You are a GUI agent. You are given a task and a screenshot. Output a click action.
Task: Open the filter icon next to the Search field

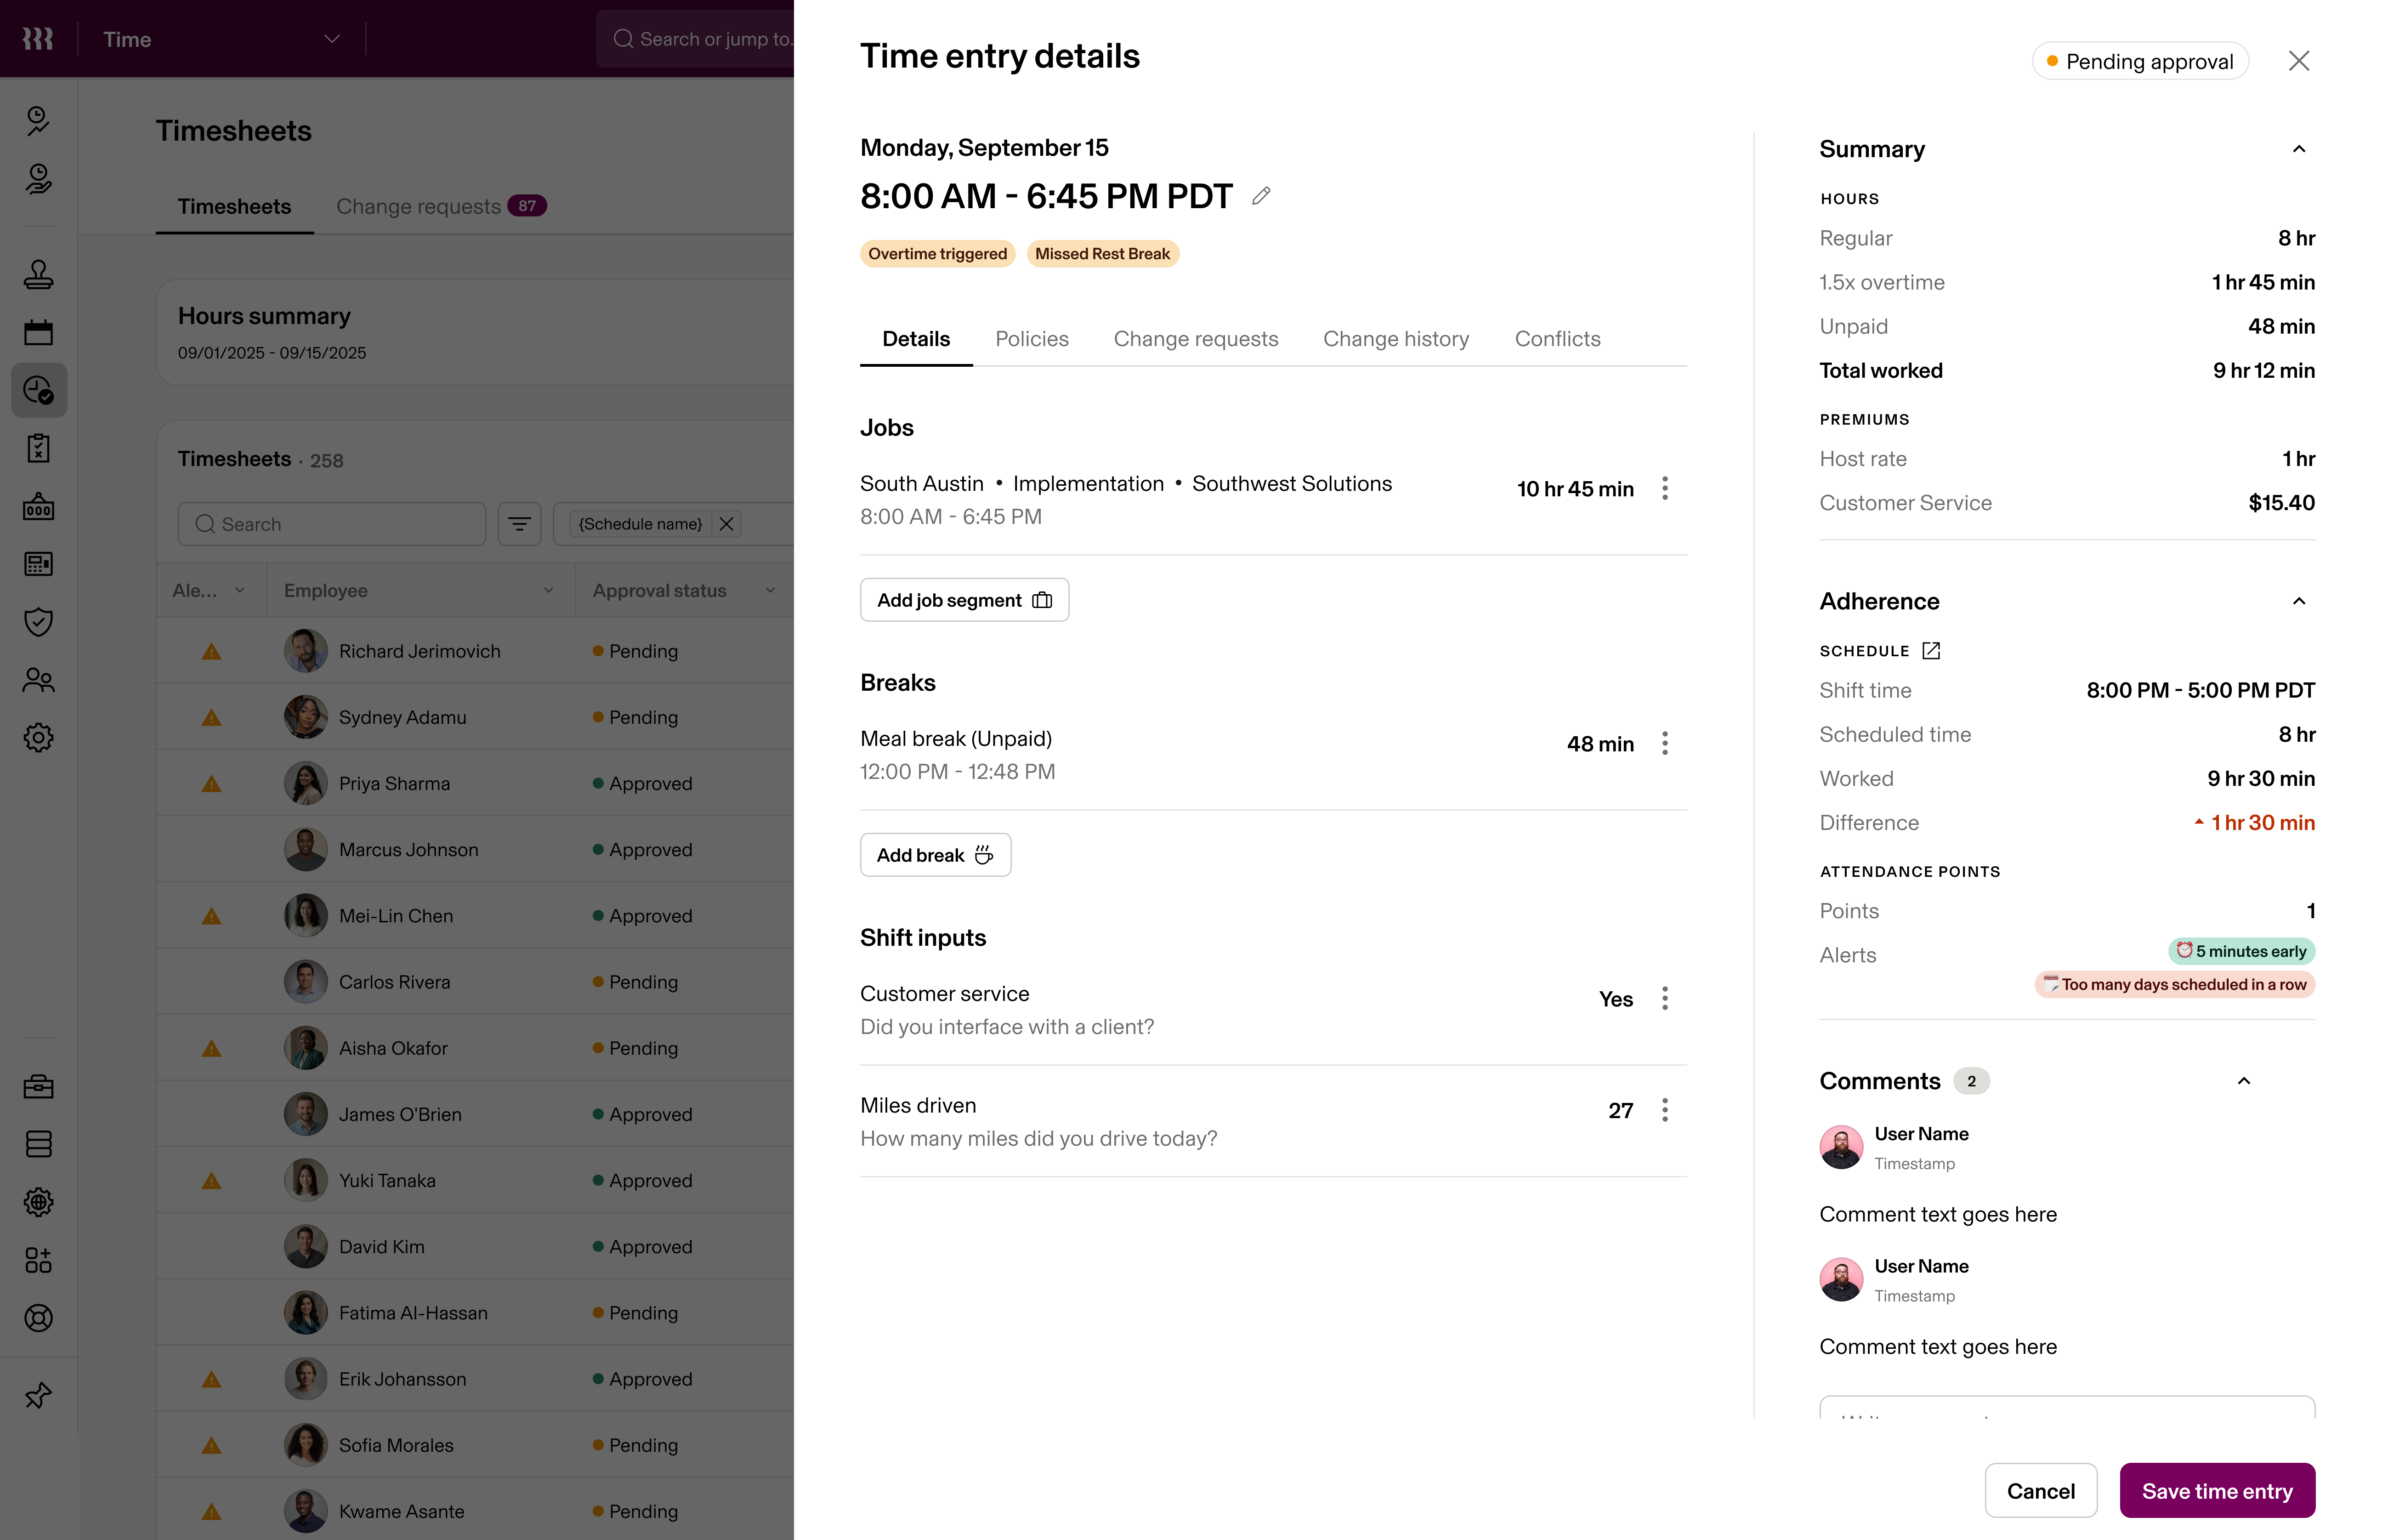520,524
